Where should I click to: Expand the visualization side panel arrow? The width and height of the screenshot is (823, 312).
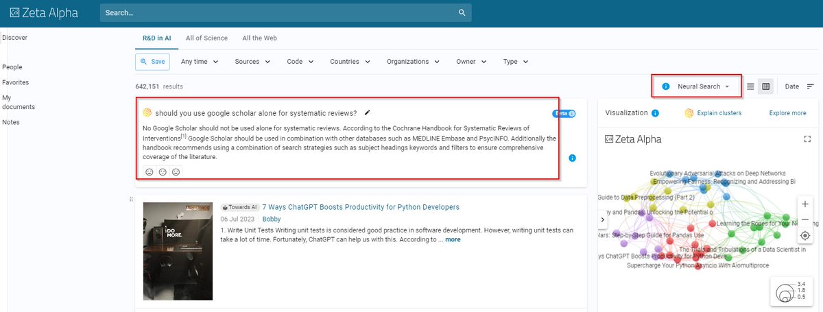click(x=603, y=219)
